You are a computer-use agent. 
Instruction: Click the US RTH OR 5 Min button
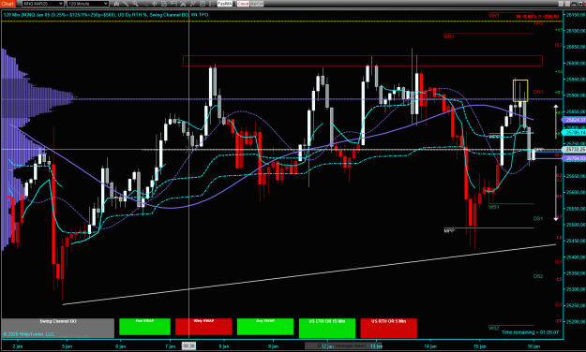click(x=389, y=328)
